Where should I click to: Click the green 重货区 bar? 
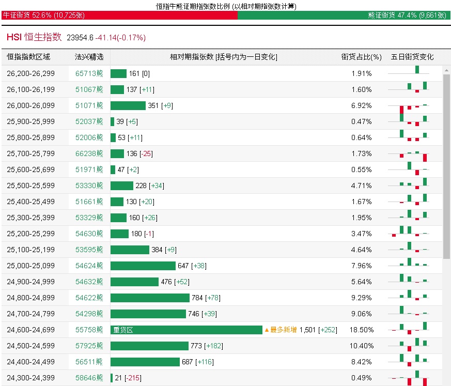[x=186, y=330]
